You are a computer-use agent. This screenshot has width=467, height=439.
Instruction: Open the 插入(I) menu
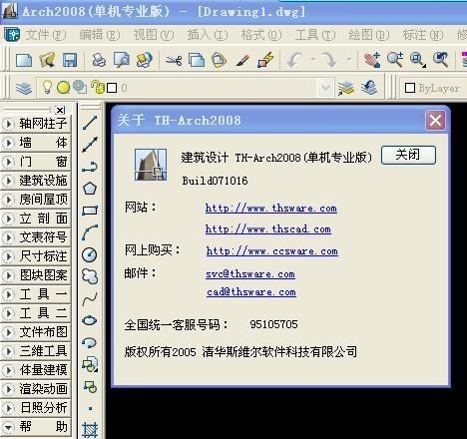tap(208, 35)
